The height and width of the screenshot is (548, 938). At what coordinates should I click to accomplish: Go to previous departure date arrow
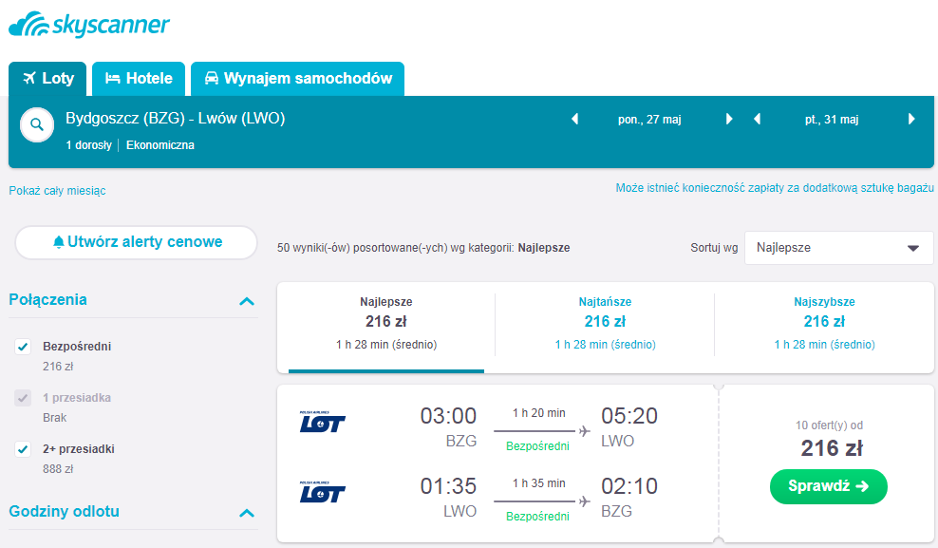[575, 119]
